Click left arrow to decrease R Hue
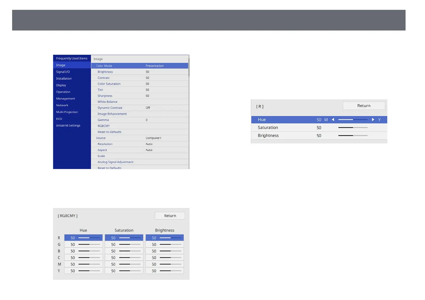Image resolution: width=425 pixels, height=300 pixels. click(x=333, y=120)
